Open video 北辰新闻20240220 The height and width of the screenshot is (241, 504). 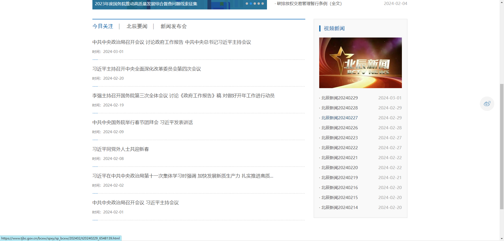[x=339, y=168]
